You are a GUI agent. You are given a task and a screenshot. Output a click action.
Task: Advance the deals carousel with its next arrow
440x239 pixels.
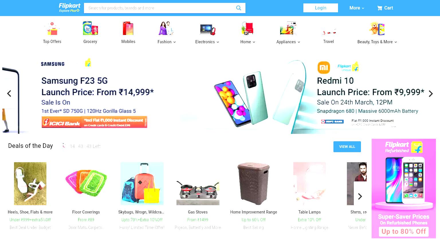coord(360,196)
